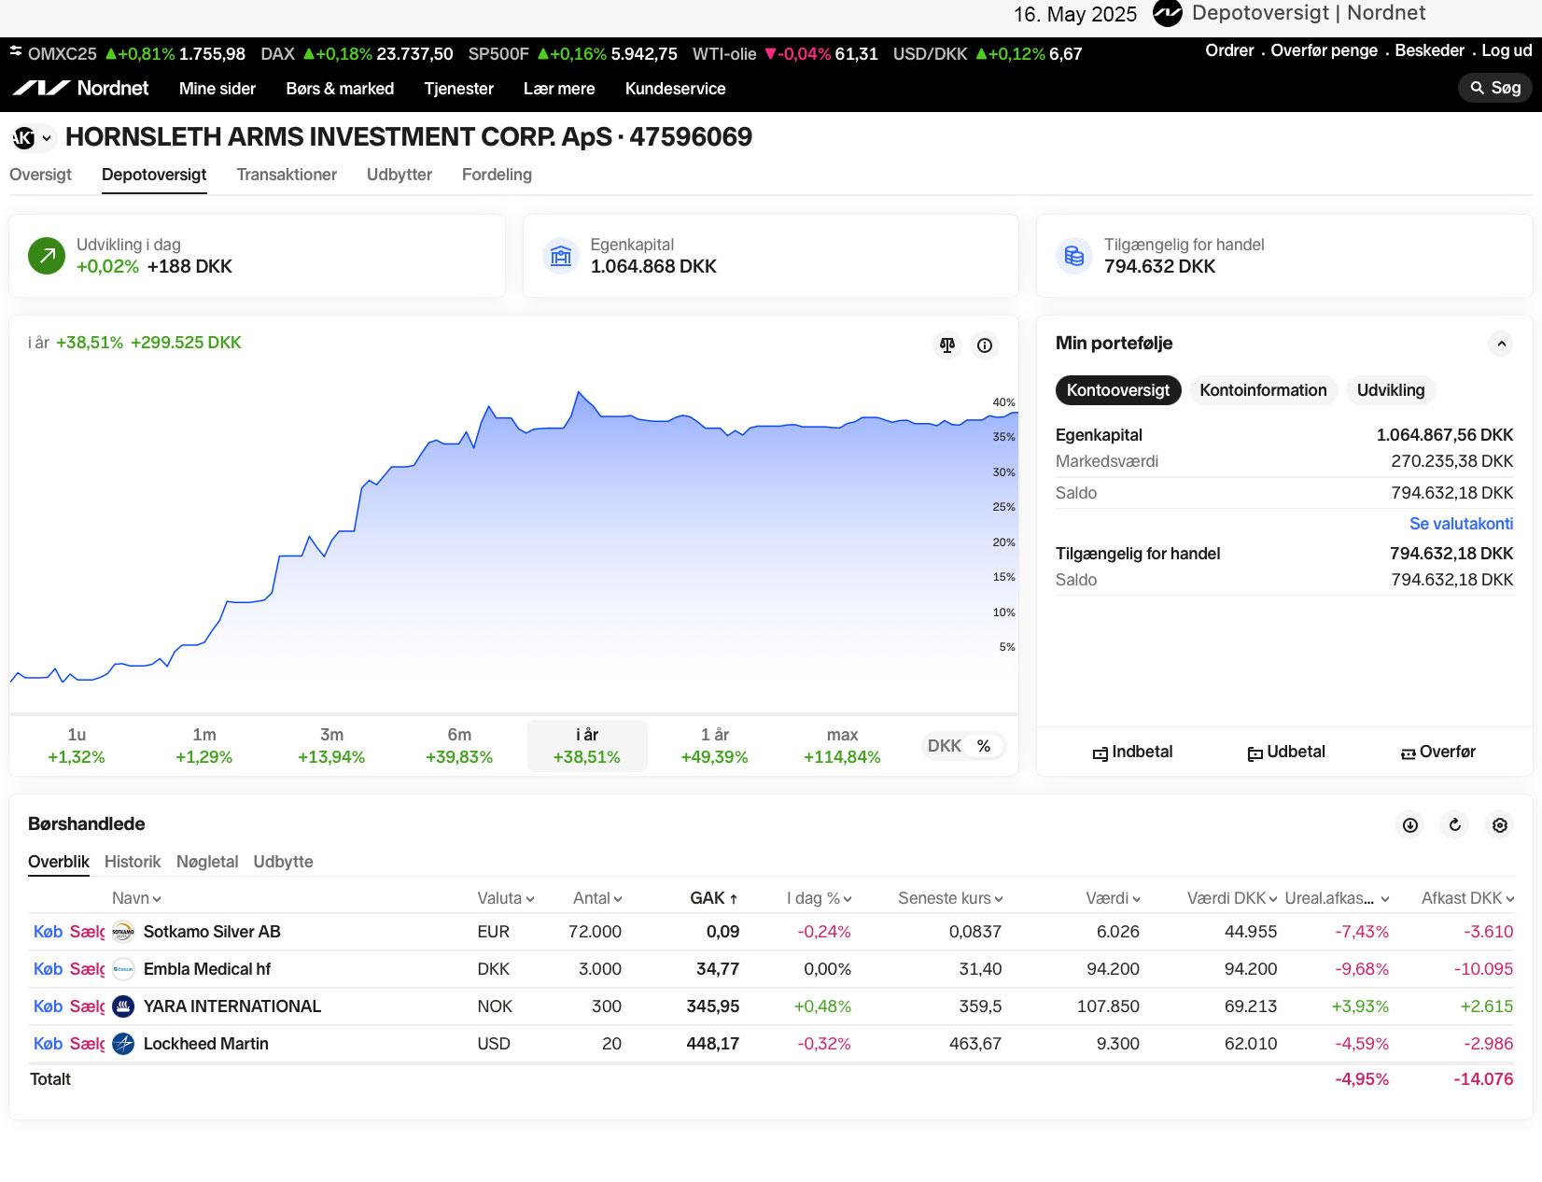Click the Søg search button

[1495, 88]
